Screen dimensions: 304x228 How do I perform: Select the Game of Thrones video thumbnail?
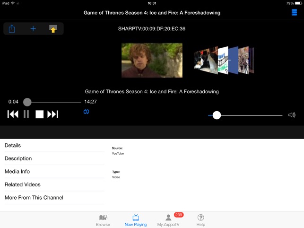152,61
